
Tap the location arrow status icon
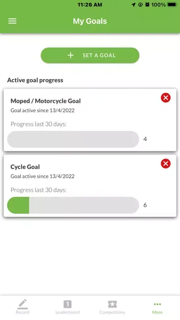tap(134, 5)
